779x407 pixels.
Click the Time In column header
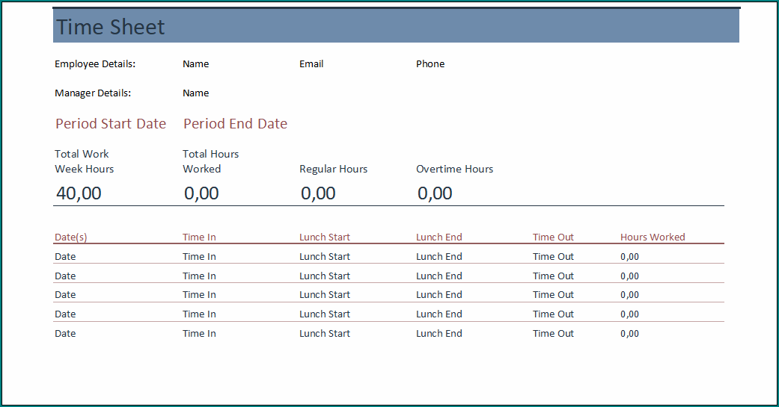(199, 237)
